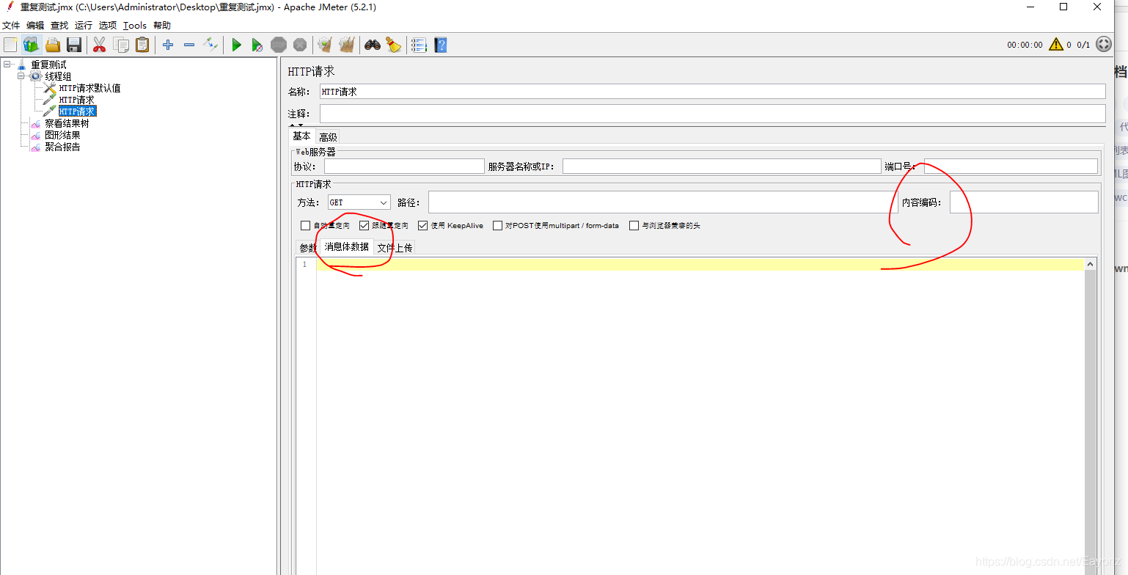Image resolution: width=1128 pixels, height=575 pixels.
Task: Switch to the 高级 tab
Action: (328, 137)
